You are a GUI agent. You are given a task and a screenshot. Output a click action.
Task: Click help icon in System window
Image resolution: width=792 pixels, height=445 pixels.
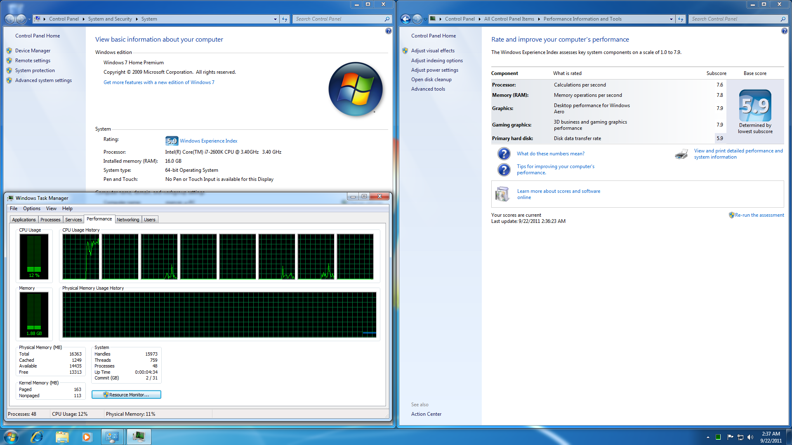[388, 31]
